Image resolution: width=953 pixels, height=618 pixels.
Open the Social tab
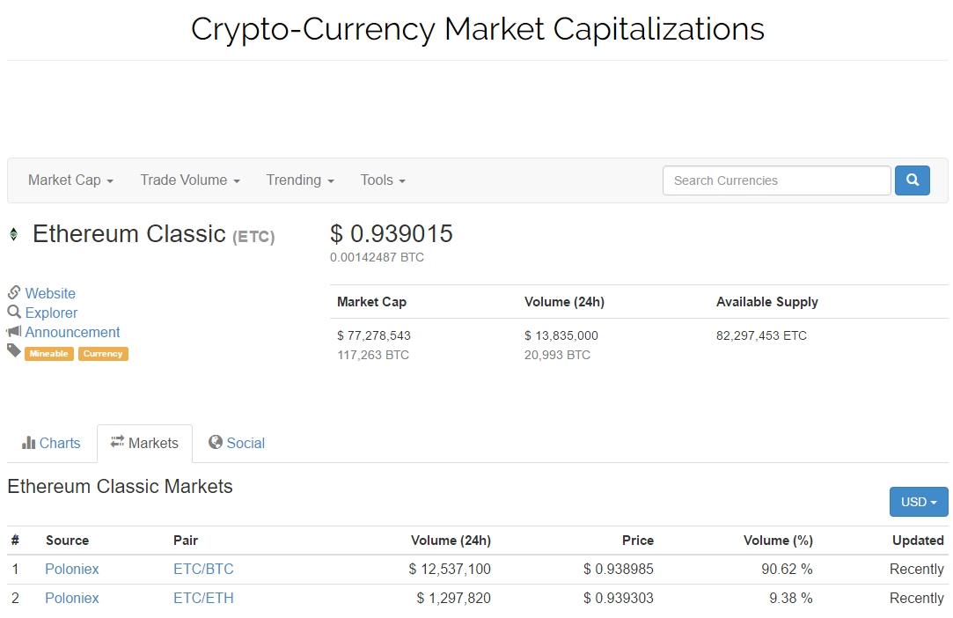coord(237,444)
